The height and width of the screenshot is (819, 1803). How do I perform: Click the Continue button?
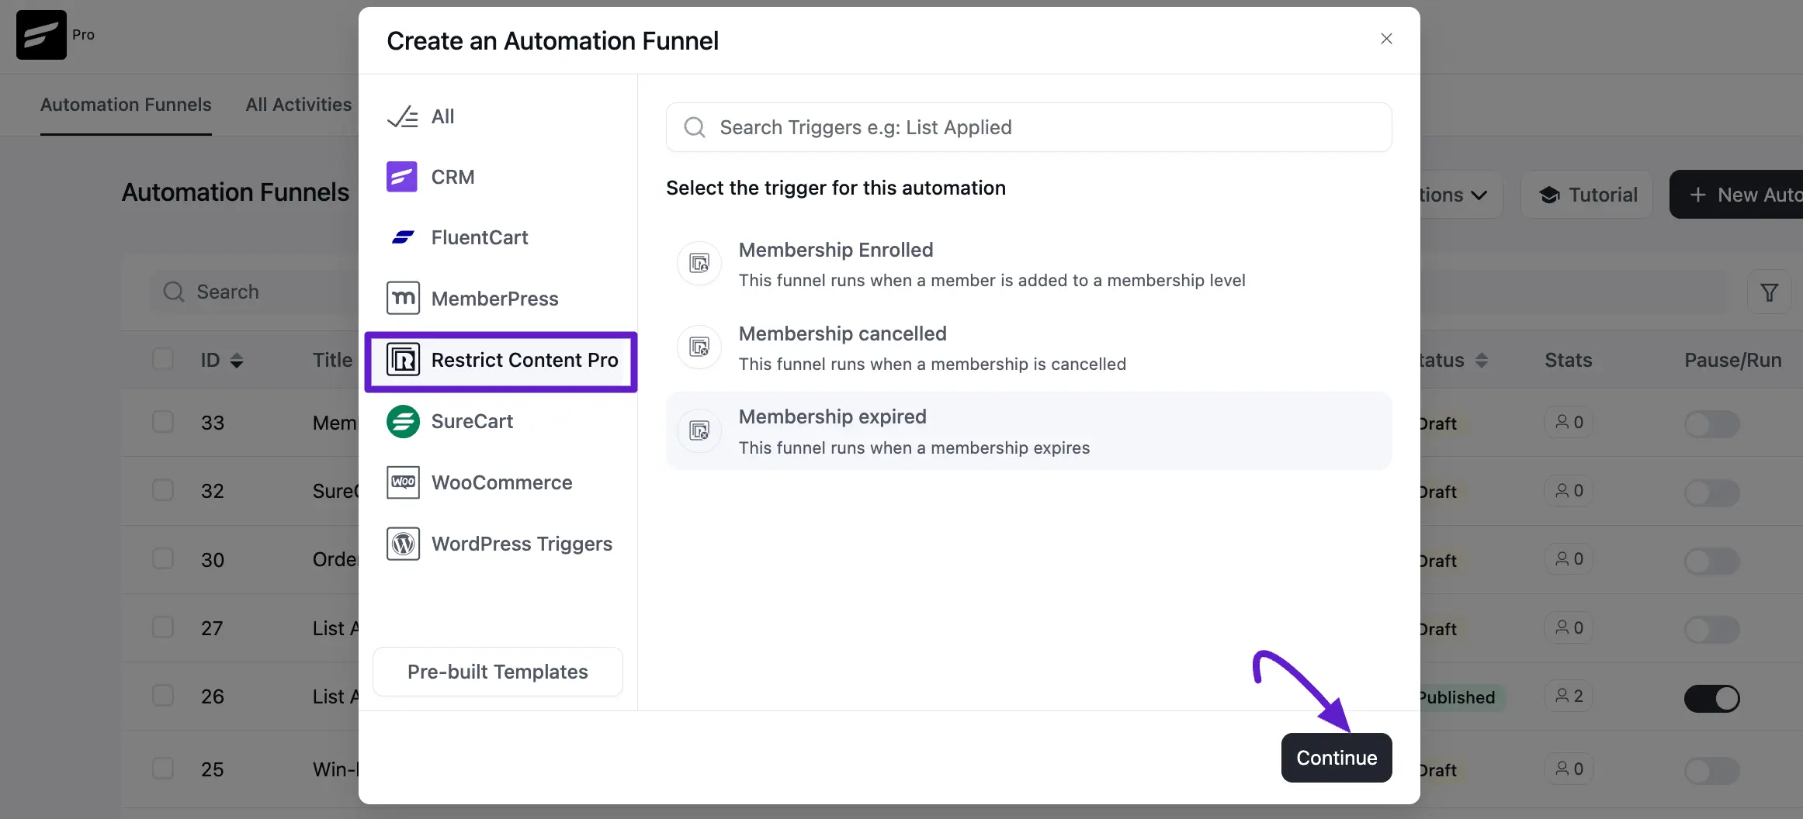coord(1337,758)
